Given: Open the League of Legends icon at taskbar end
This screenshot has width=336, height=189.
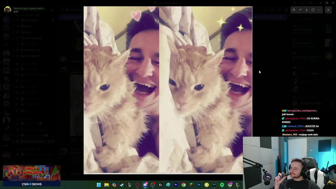Looking at the screenshot, I should point(238,185).
